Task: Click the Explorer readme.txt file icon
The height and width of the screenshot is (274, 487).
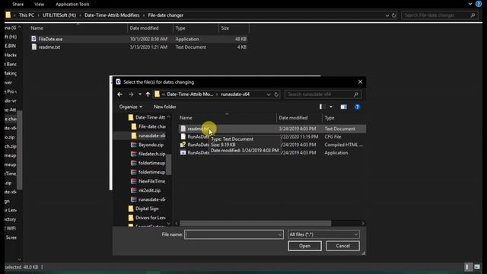Action: coord(33,47)
